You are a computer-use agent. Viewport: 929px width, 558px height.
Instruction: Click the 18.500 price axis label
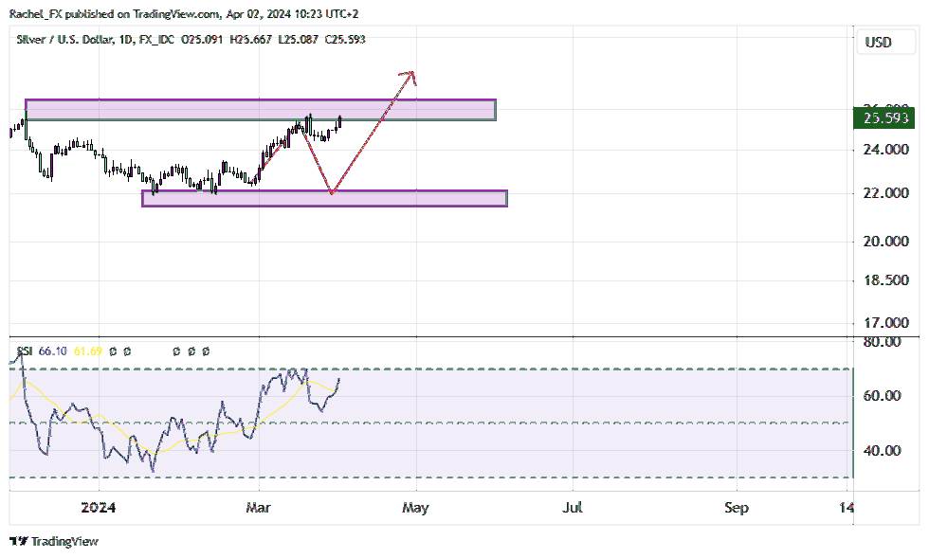click(885, 279)
